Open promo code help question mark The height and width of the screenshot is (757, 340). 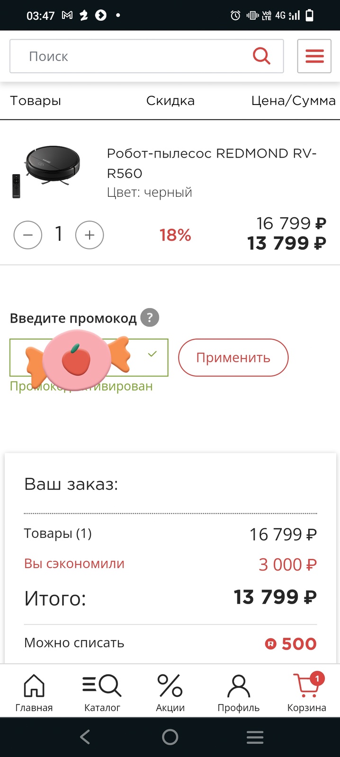coord(150,317)
